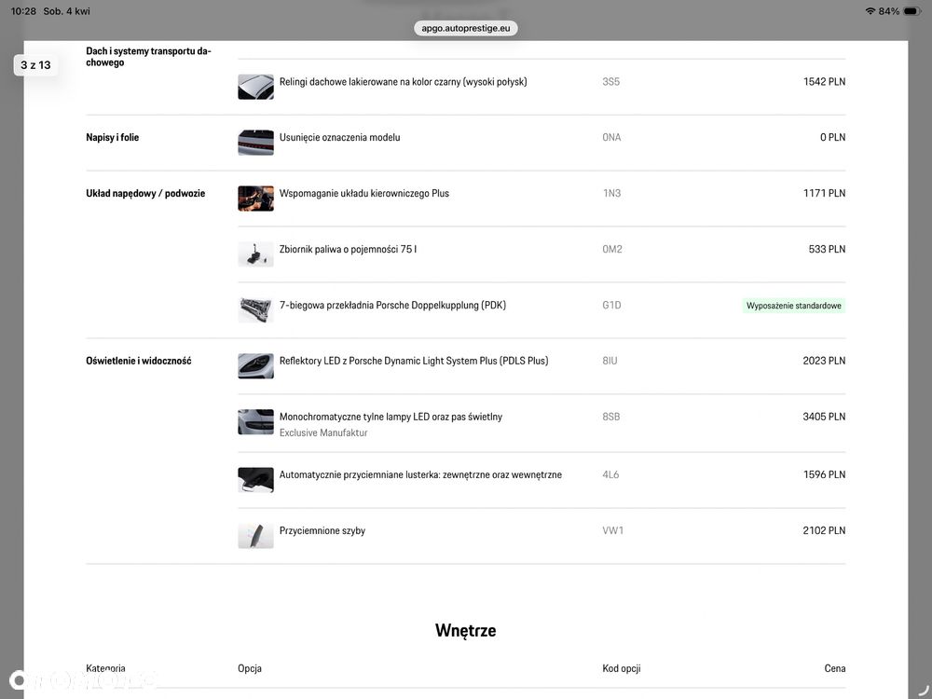Open the model designation removal thumbnail
This screenshot has width=932, height=699.
[255, 143]
